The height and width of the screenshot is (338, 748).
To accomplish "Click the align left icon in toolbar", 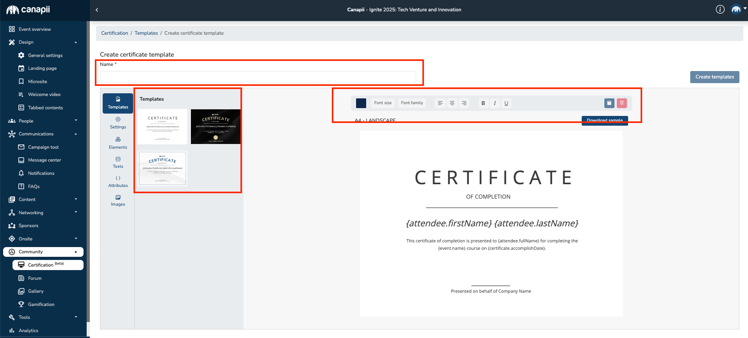I will (x=440, y=103).
